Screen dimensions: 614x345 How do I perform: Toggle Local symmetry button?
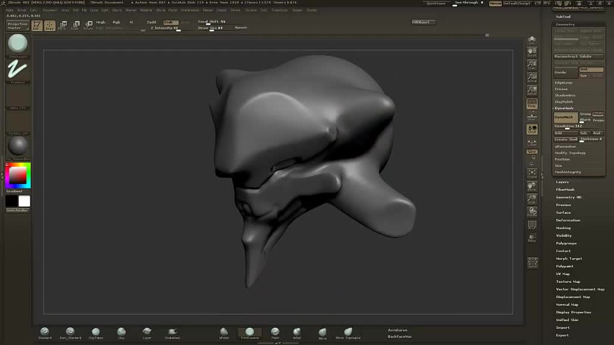[x=532, y=129]
